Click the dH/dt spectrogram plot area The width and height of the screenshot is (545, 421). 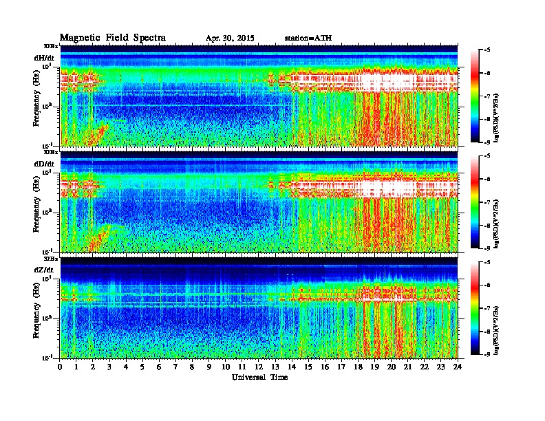259,96
